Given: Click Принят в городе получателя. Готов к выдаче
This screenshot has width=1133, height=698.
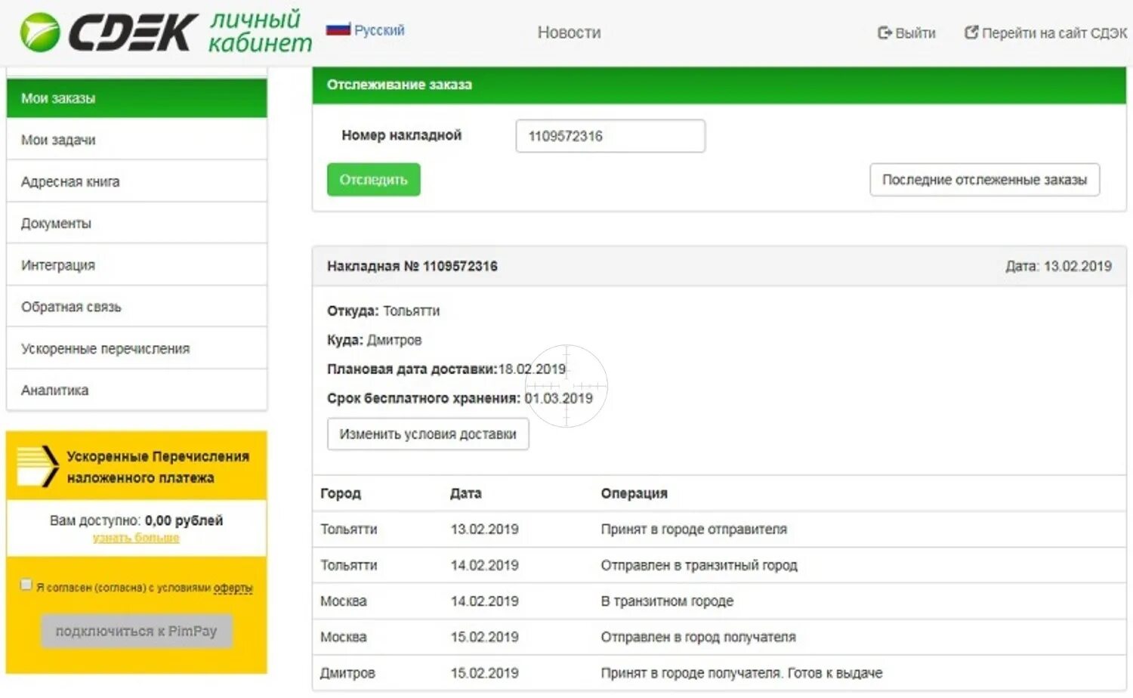Looking at the screenshot, I should click(x=741, y=673).
